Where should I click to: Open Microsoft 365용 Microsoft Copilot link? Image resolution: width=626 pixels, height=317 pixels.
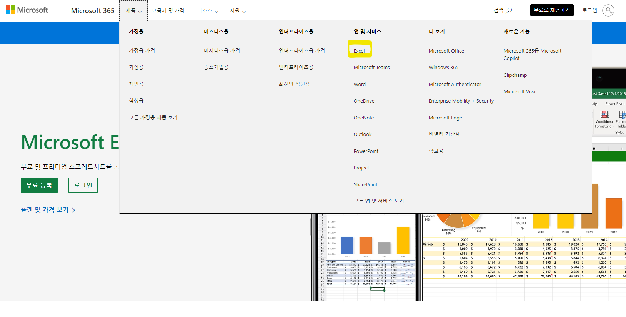click(533, 55)
